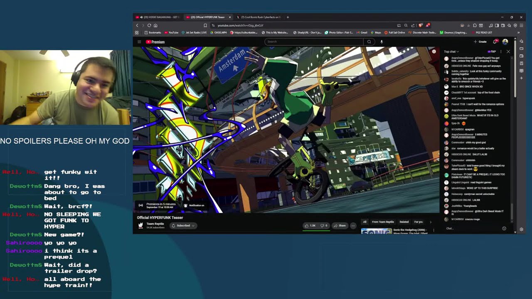
Task: Dislike the video with thumbs down
Action: (x=324, y=225)
